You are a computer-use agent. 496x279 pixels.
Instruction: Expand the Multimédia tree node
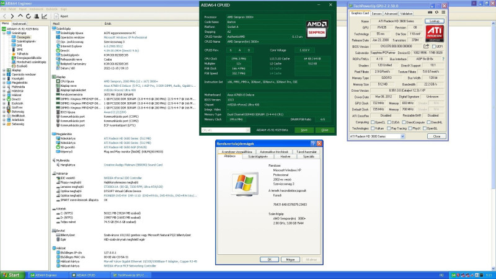tap(4, 87)
